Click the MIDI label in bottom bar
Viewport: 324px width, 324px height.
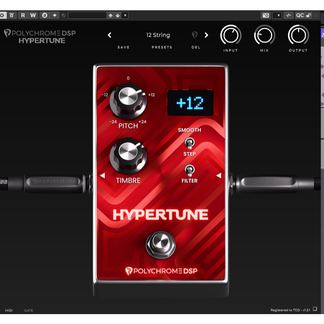point(9,311)
